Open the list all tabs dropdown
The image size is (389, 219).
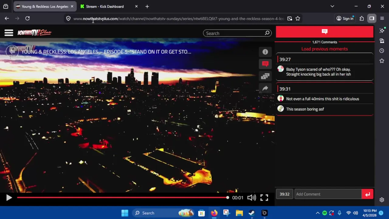coord(332,6)
